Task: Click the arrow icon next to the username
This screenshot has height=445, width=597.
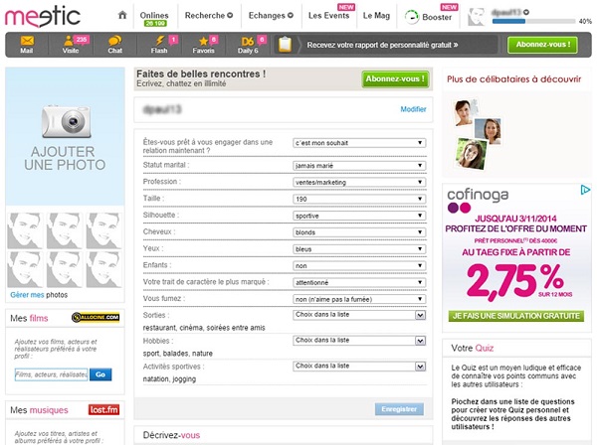Action: coord(526,12)
